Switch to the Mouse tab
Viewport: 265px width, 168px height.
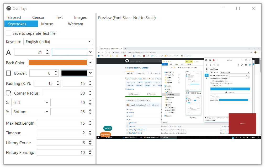[x=47, y=24]
